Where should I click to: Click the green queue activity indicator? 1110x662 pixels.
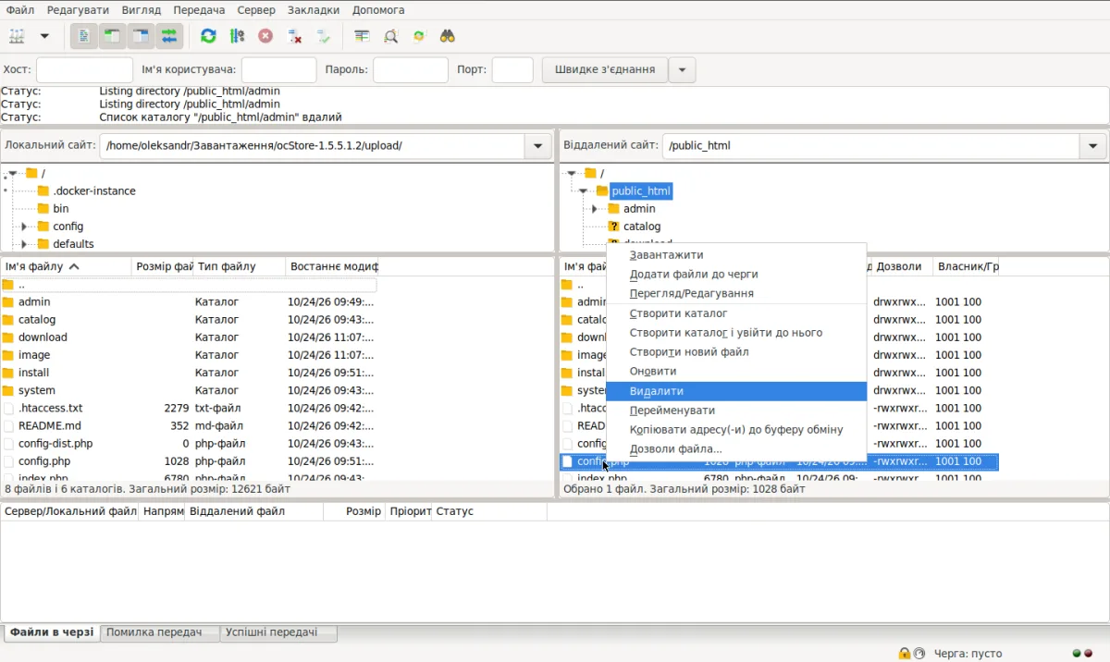[1077, 654]
